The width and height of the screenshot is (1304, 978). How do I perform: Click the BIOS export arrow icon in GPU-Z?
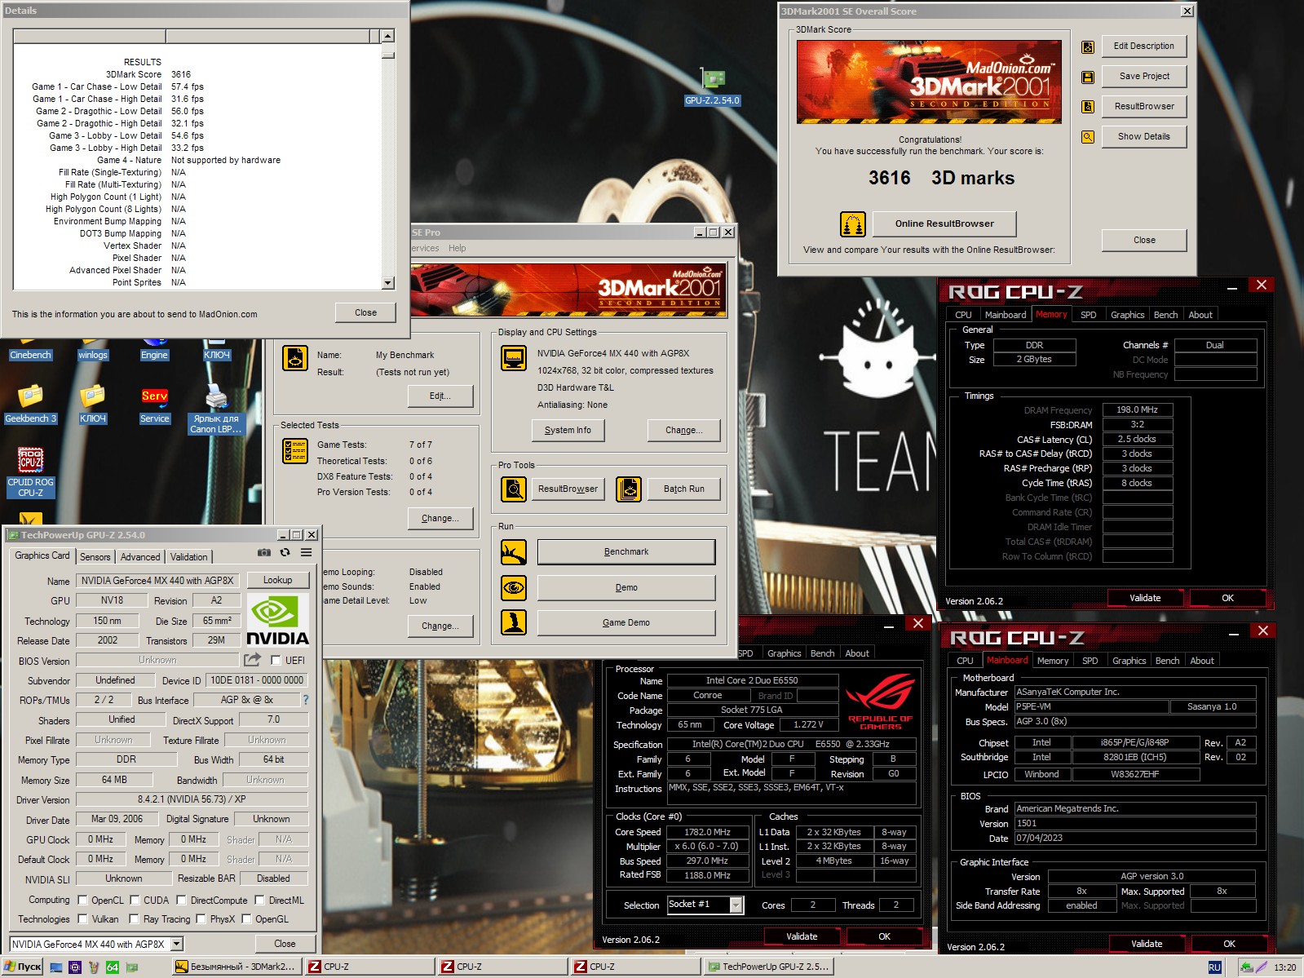(253, 660)
